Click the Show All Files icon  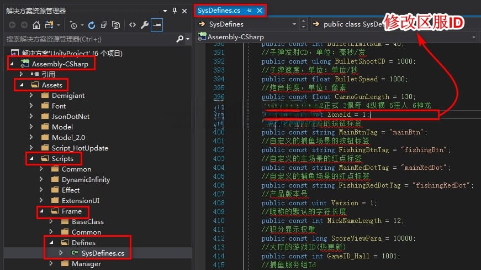click(116, 25)
